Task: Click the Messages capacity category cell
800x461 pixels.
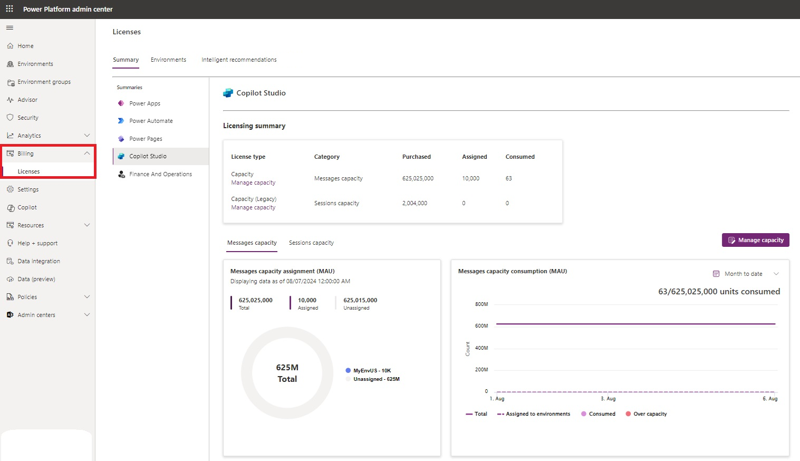Action: click(339, 178)
